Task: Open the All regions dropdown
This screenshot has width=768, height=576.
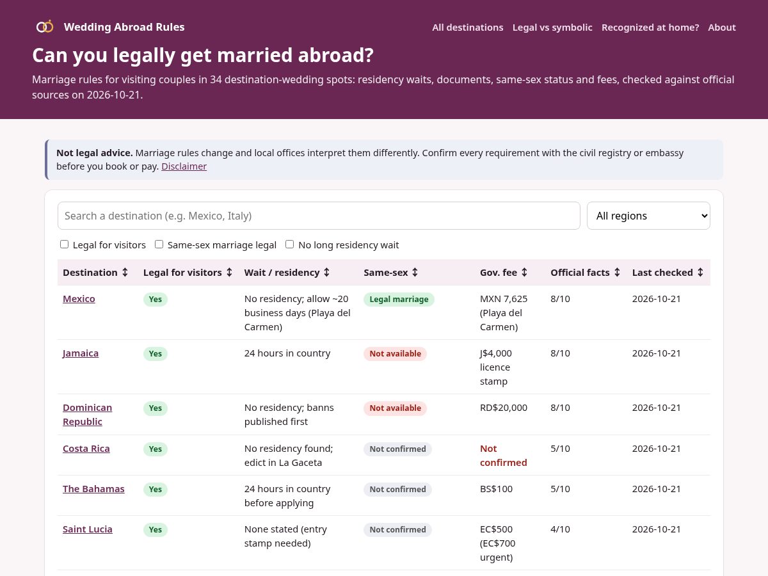Action: [648, 216]
